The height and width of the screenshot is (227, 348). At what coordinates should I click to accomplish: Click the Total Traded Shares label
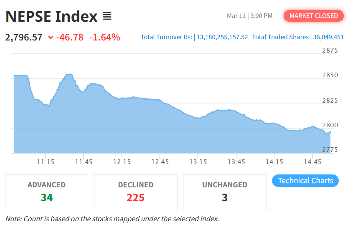click(280, 37)
